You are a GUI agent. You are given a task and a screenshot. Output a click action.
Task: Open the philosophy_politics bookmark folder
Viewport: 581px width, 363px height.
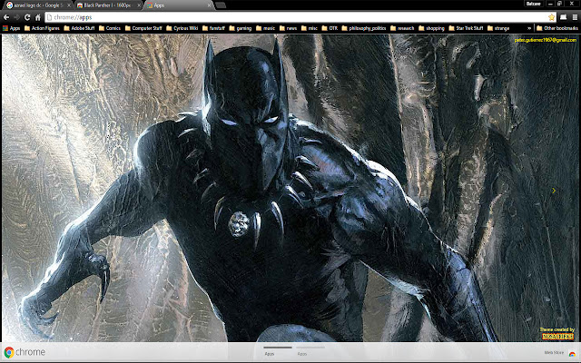[364, 28]
